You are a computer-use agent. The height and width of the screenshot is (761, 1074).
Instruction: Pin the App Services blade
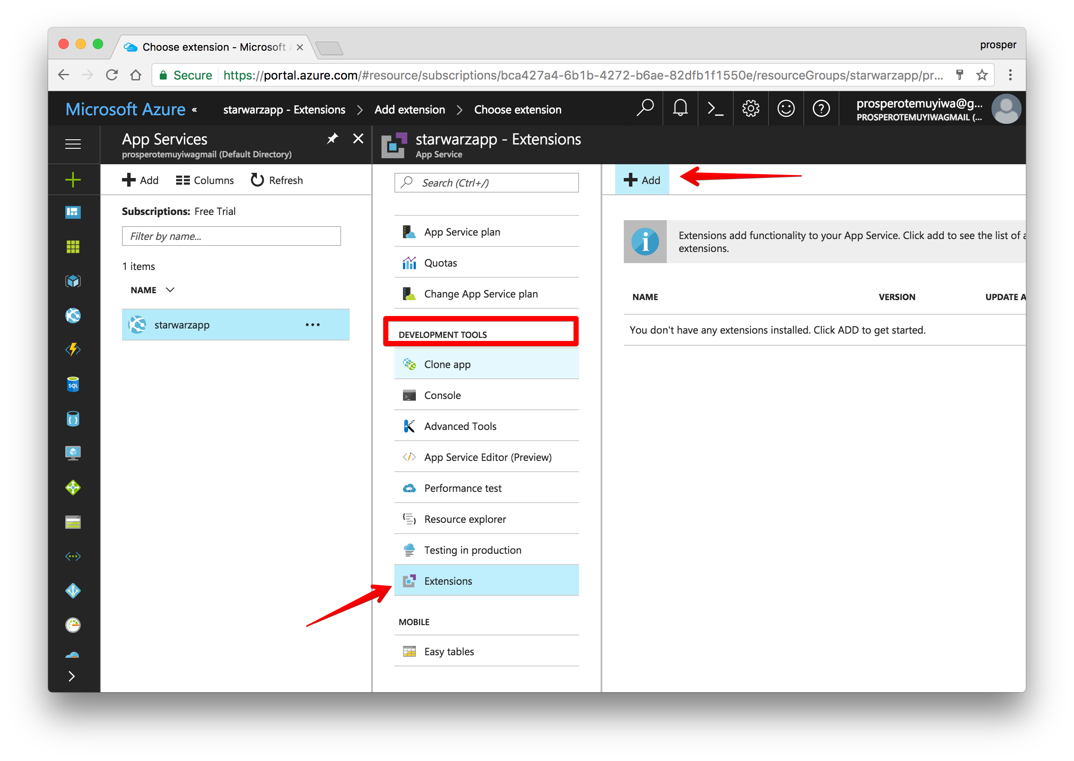click(x=332, y=139)
